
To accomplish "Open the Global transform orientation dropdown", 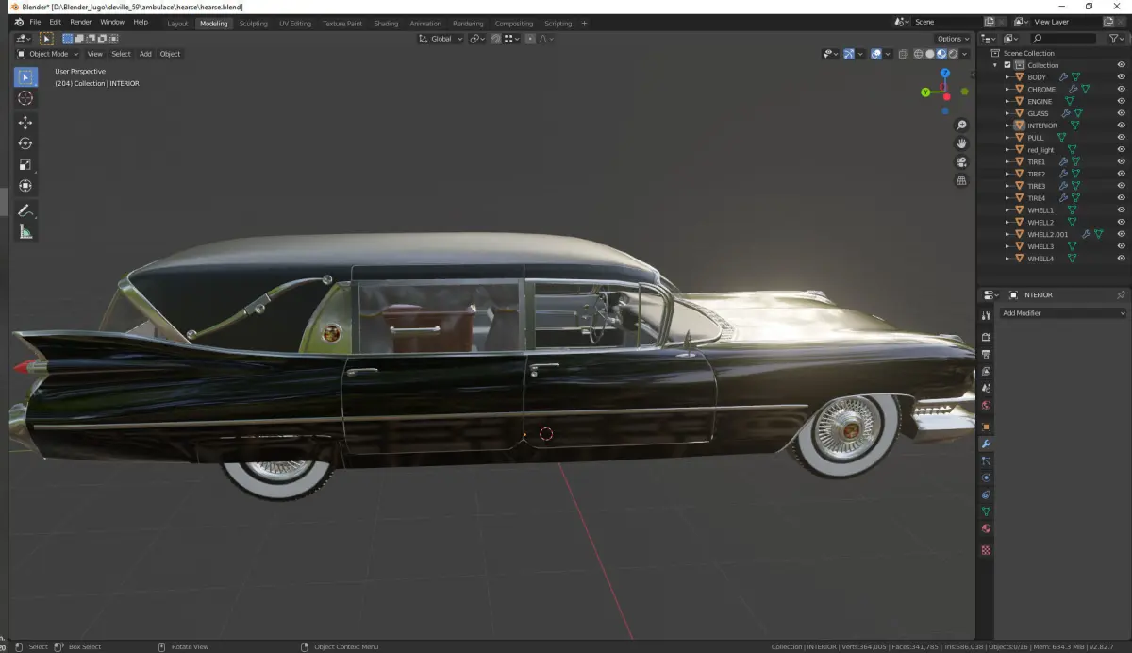I will (x=441, y=39).
